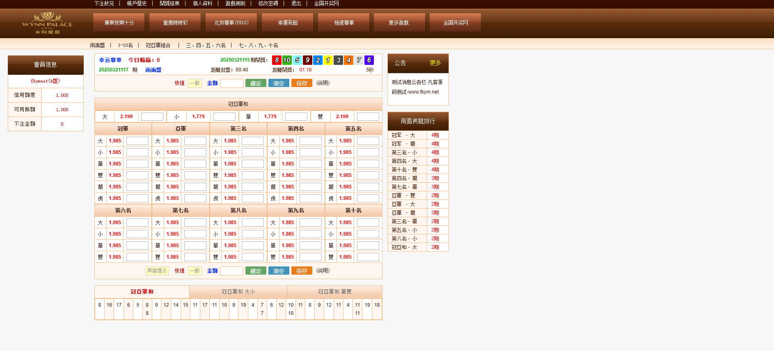
Task: Click the top 金額 amount input field
Action: pos(231,83)
